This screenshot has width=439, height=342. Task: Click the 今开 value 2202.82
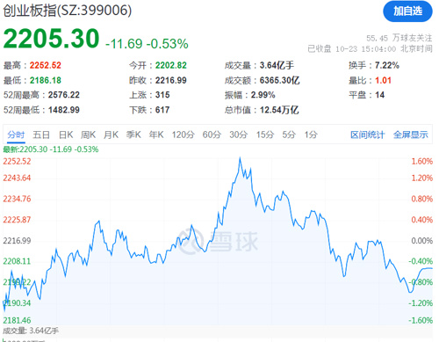click(171, 65)
